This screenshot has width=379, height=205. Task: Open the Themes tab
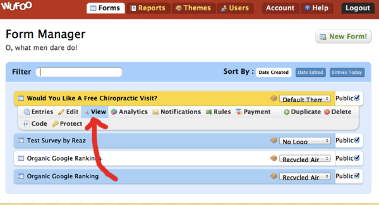pos(193,8)
